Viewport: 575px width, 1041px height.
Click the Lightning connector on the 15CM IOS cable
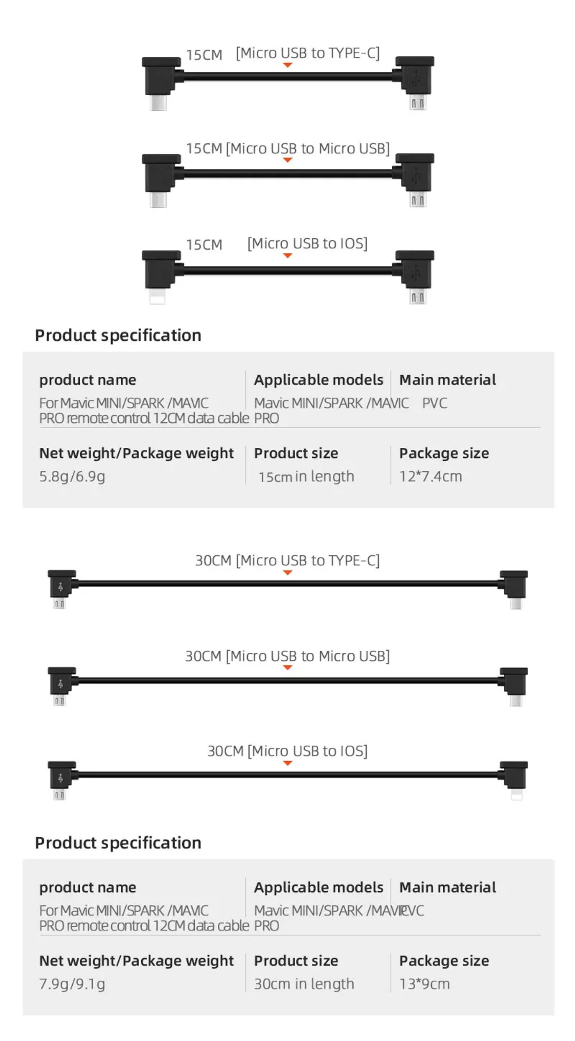tap(157, 297)
